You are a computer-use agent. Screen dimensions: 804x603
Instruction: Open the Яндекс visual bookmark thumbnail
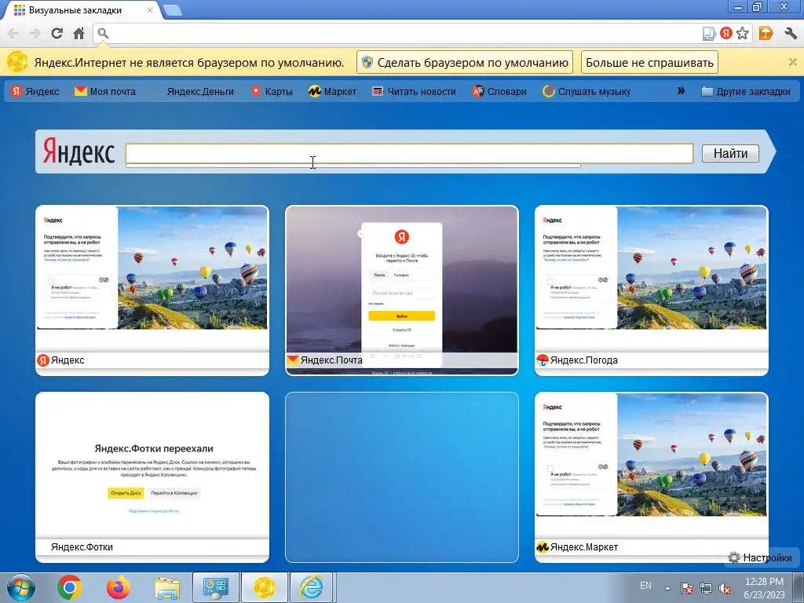[152, 291]
